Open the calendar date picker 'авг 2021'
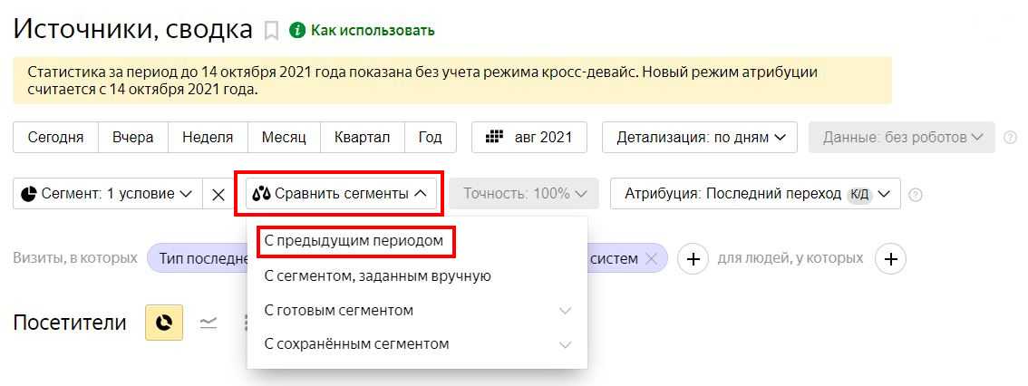 pyautogui.click(x=529, y=138)
